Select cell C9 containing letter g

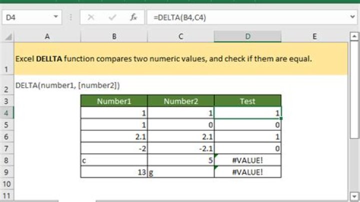click(181, 172)
